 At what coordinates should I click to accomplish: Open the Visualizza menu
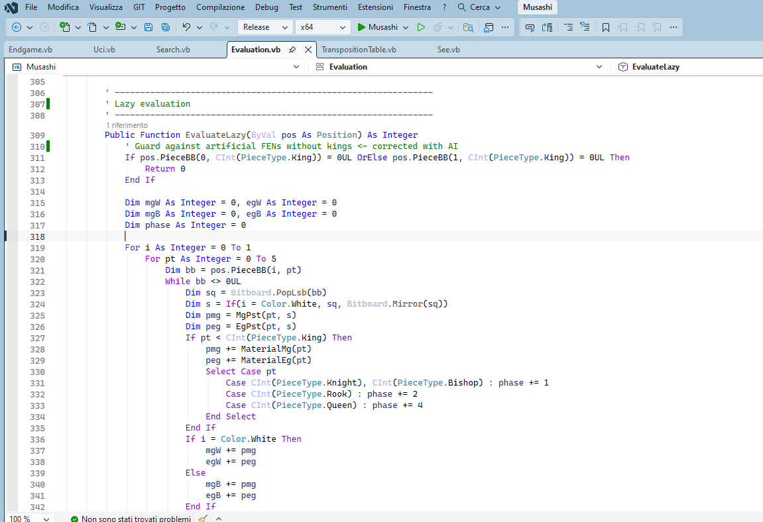tap(106, 7)
